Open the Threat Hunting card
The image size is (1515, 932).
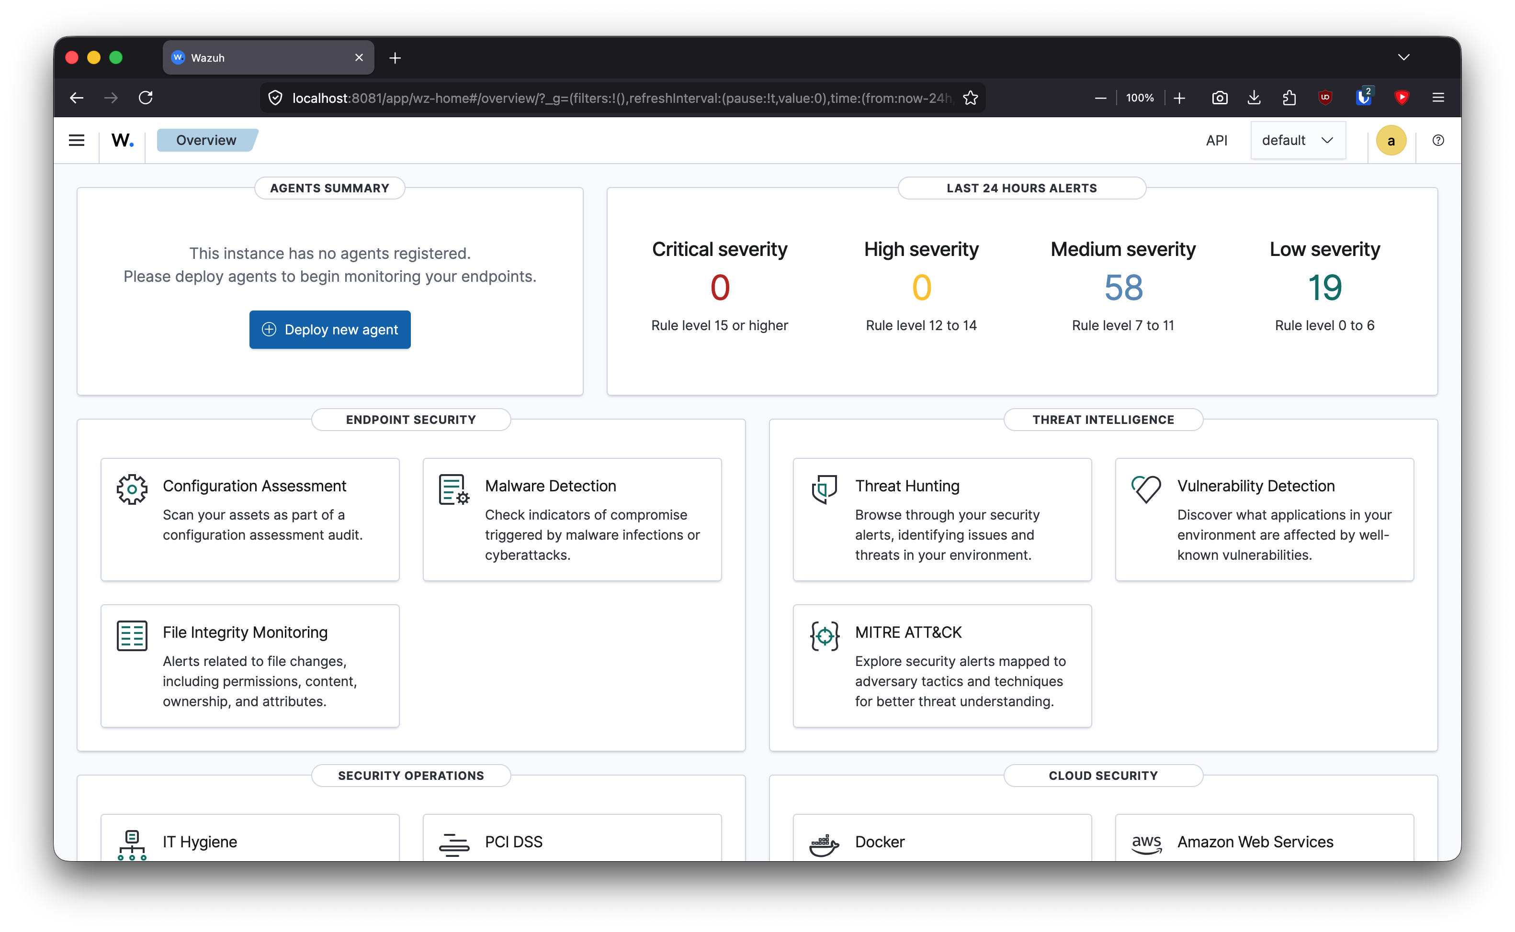[942, 519]
